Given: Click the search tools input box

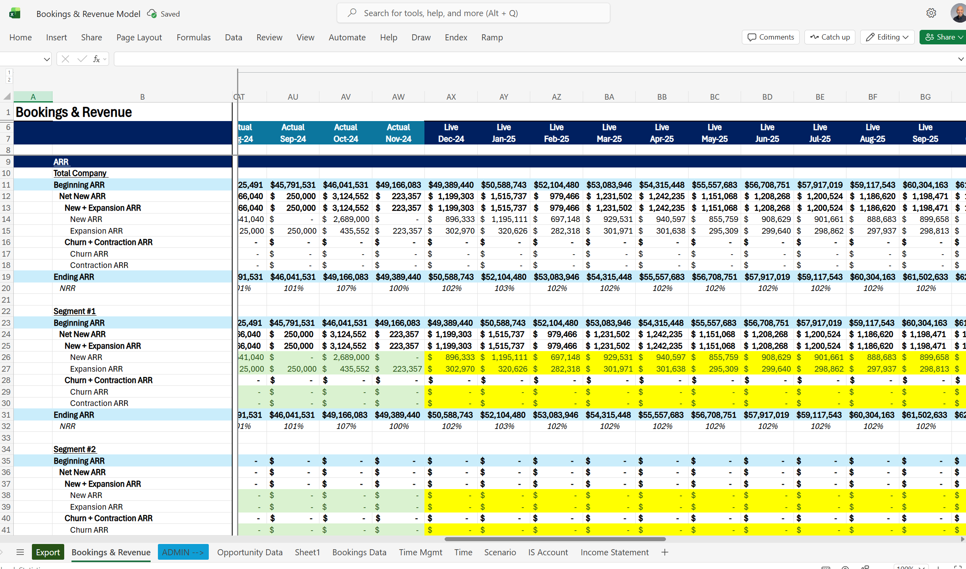Looking at the screenshot, I should tap(473, 13).
